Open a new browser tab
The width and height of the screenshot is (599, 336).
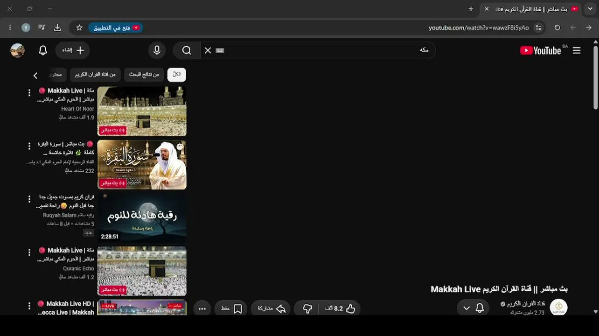(471, 9)
